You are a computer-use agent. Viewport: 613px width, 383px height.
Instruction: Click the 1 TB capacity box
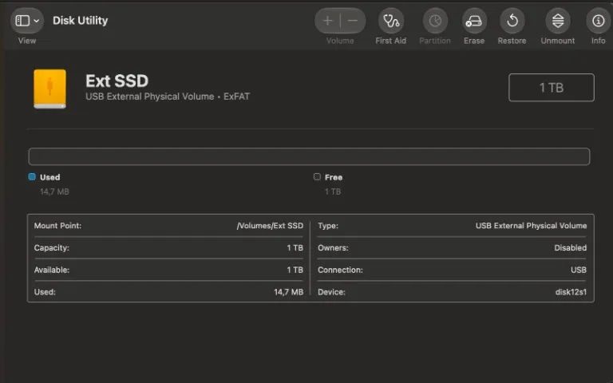[x=552, y=88]
